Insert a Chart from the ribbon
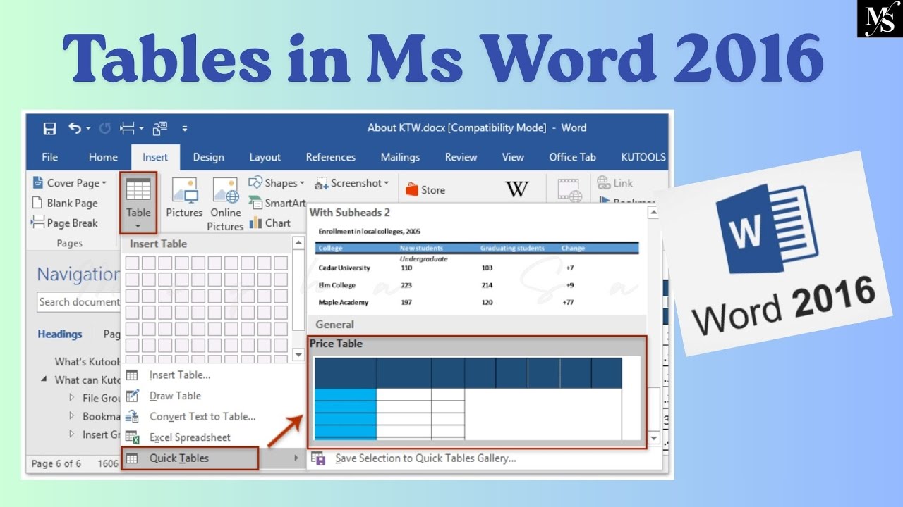This screenshot has width=903, height=507. tap(269, 223)
